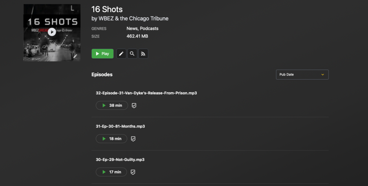Viewport: 368px width, 186px height.
Task: Toggle finished mark on Van Dyke's Release episode
Action: [134, 105]
